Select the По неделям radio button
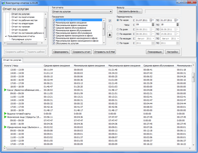 [118, 34]
